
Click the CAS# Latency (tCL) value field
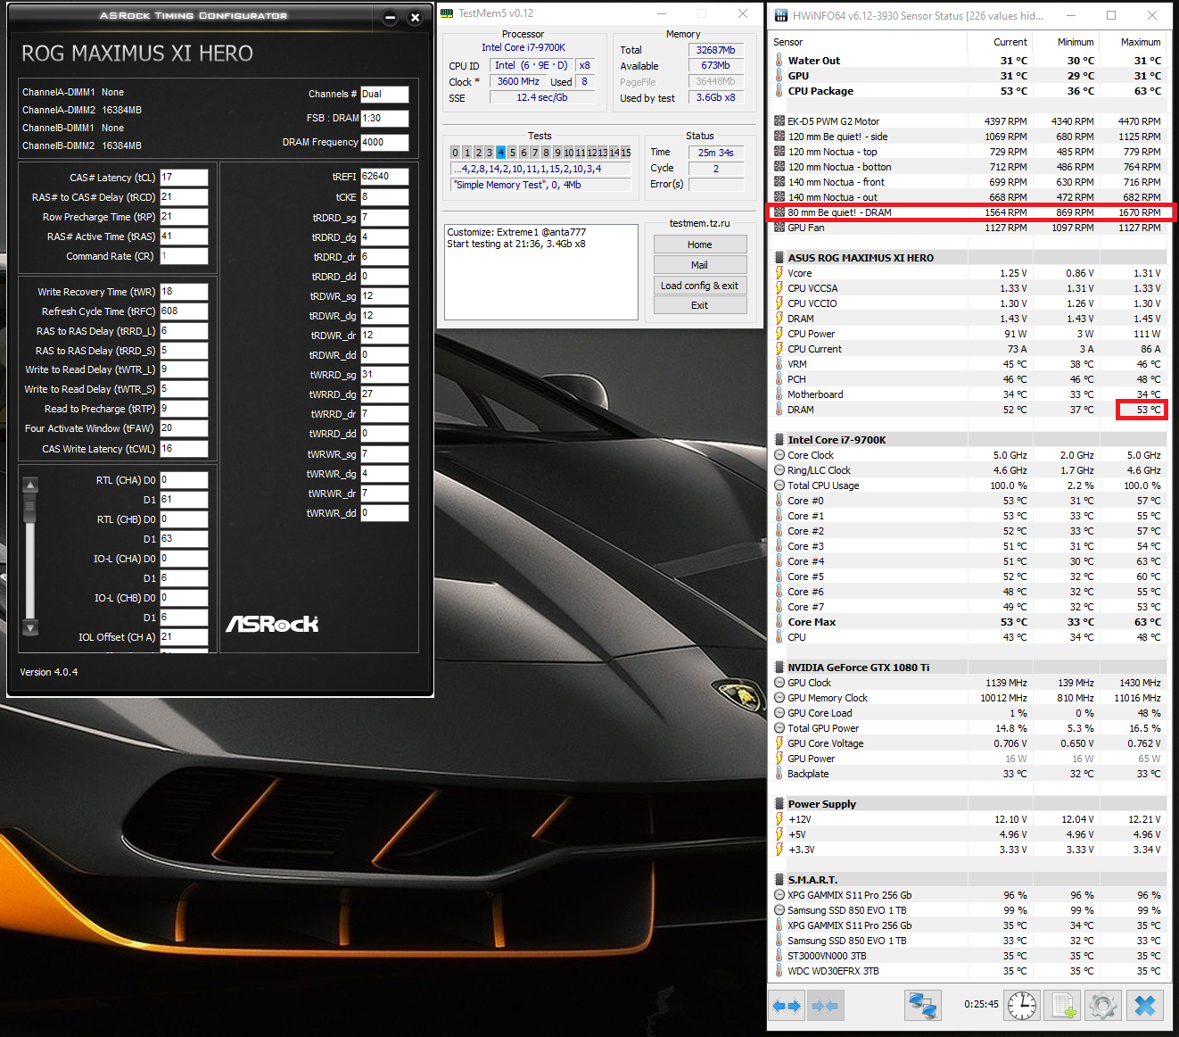coord(184,178)
